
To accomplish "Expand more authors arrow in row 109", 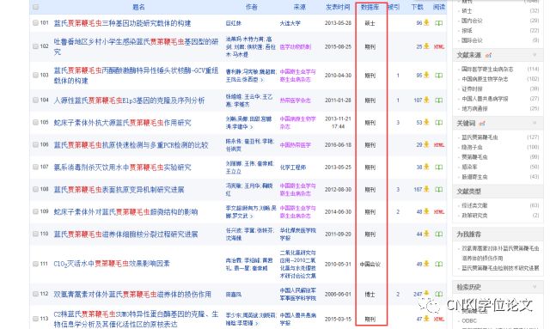I will [252, 216].
